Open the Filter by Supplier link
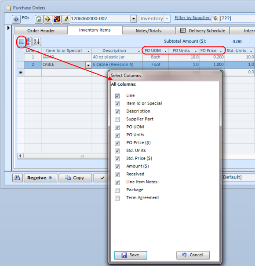 (x=193, y=18)
